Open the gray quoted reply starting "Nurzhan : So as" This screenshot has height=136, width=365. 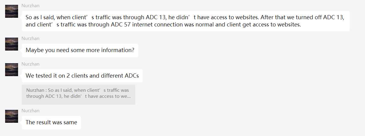click(x=78, y=94)
